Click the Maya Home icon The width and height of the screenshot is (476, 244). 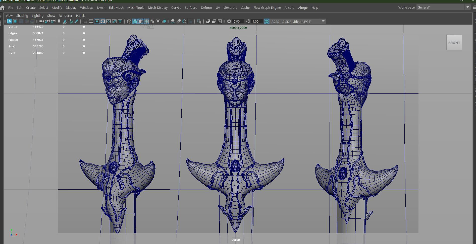(3, 8)
